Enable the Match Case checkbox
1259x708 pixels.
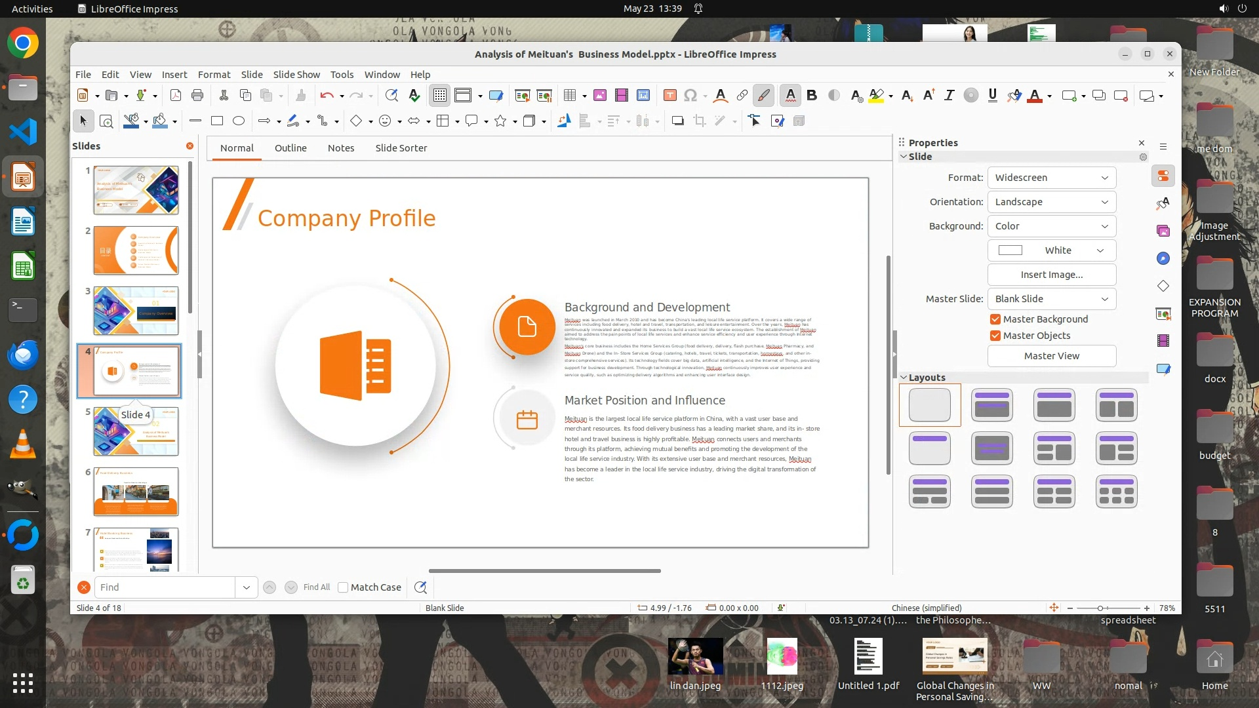point(343,587)
